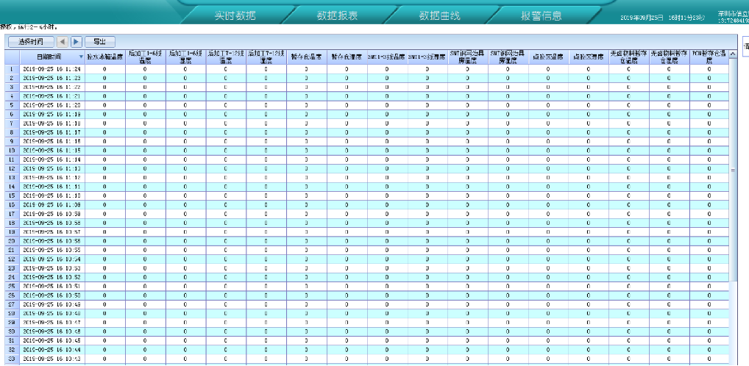Image resolution: width=749 pixels, height=366 pixels.
Task: Click the previous page left arrow button
Action: [x=63, y=42]
